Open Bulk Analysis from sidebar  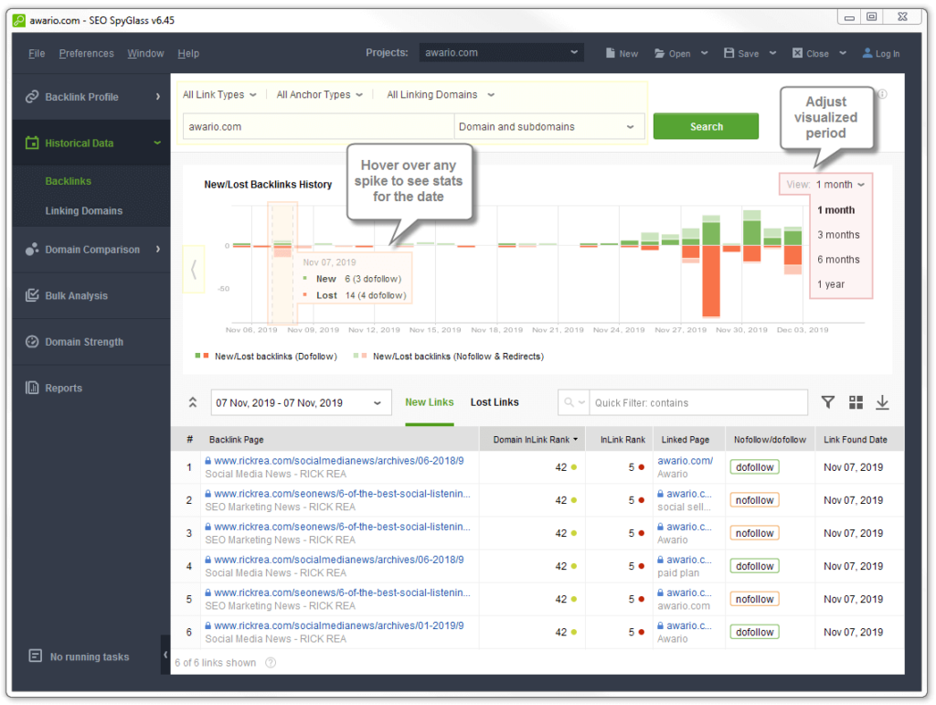click(76, 295)
